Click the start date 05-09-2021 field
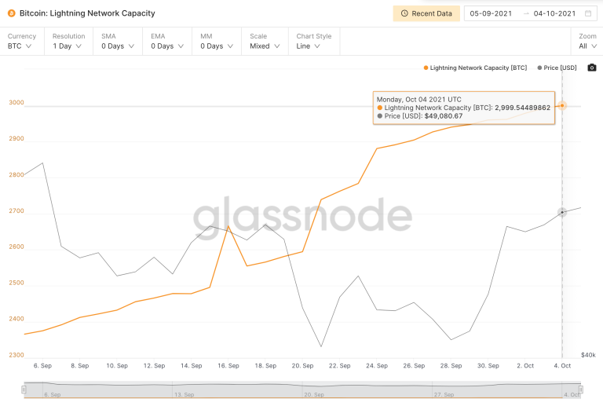Viewport: 603px width, 406px height. tap(491, 13)
